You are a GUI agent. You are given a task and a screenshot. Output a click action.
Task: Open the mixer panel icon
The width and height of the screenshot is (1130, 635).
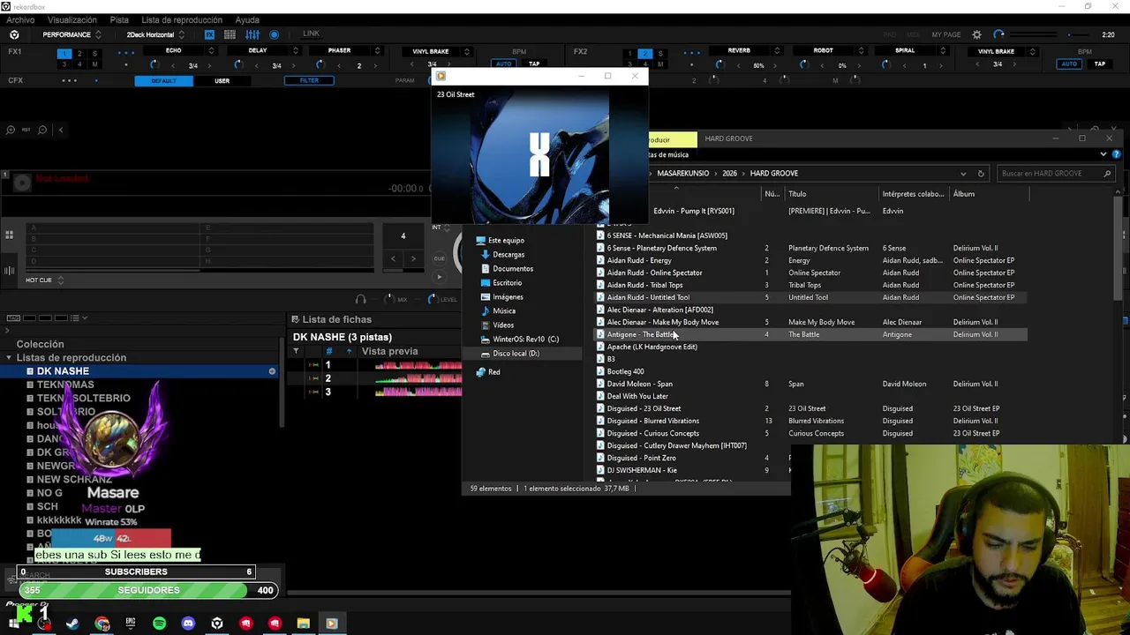252,34
